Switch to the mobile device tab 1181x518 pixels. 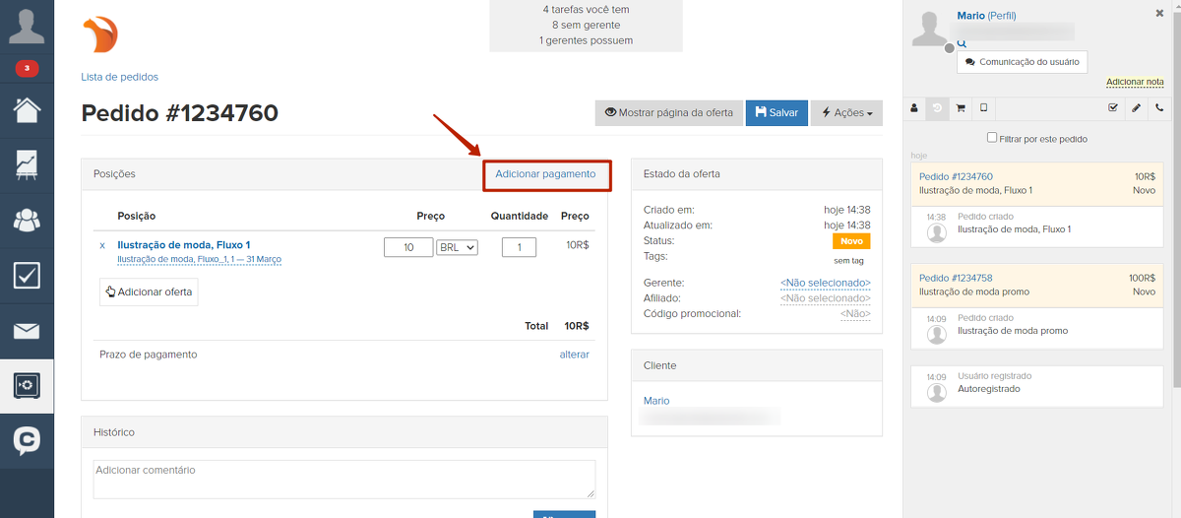[x=983, y=107]
